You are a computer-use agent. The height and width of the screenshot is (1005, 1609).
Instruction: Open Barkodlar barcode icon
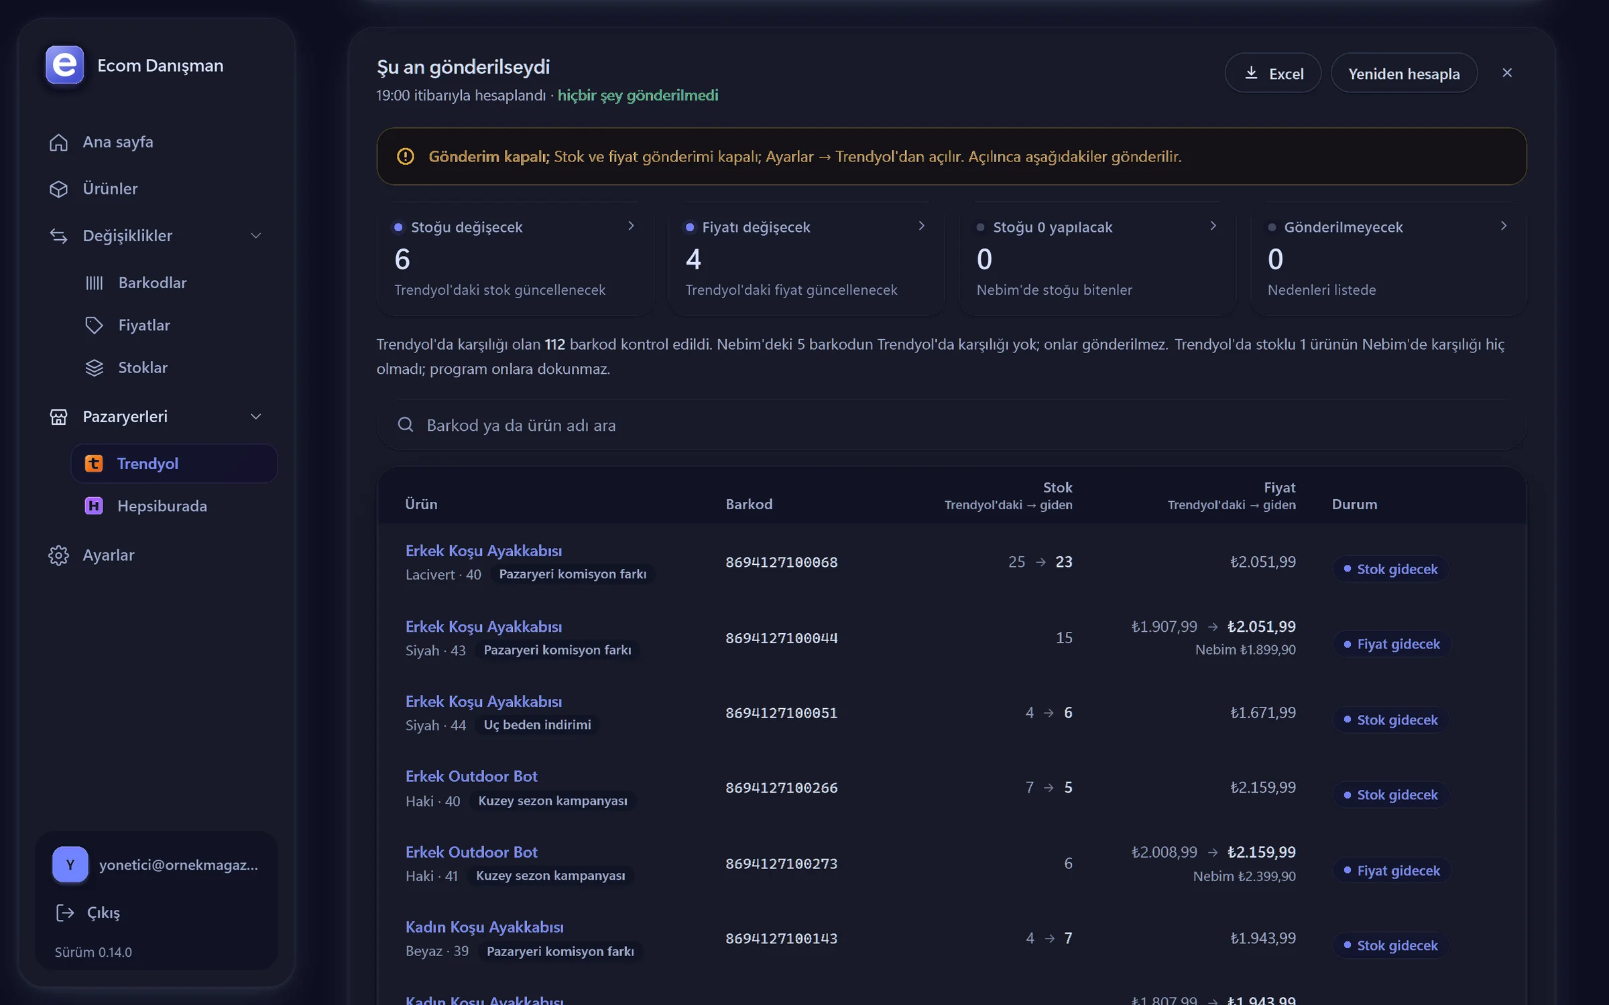(94, 283)
